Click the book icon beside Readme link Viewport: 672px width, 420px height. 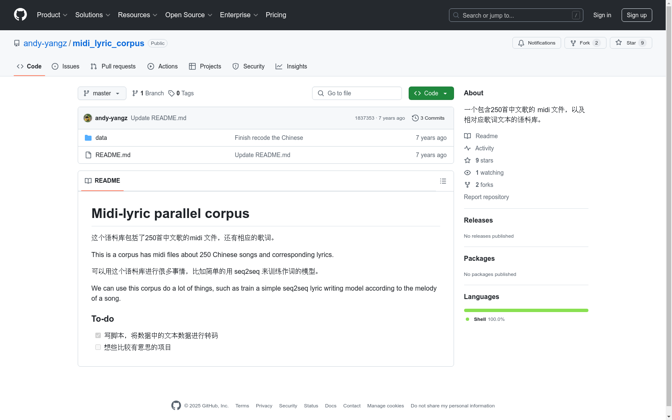point(467,136)
